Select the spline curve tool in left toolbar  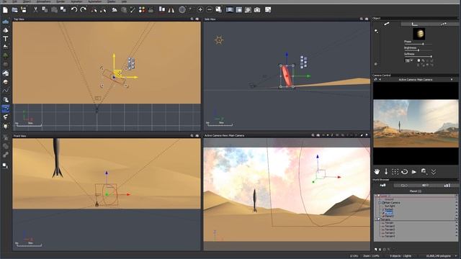tap(5, 91)
